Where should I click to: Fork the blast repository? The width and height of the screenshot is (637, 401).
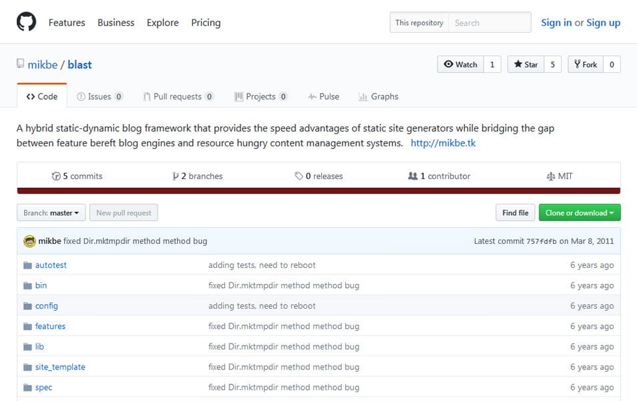pos(586,64)
